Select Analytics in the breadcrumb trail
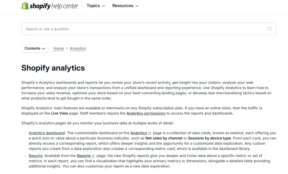Viewport: 288px width, 174px height. point(78,48)
